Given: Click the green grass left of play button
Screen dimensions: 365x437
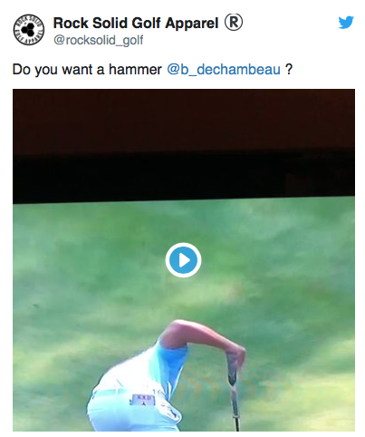Looking at the screenshot, I should [91, 260].
